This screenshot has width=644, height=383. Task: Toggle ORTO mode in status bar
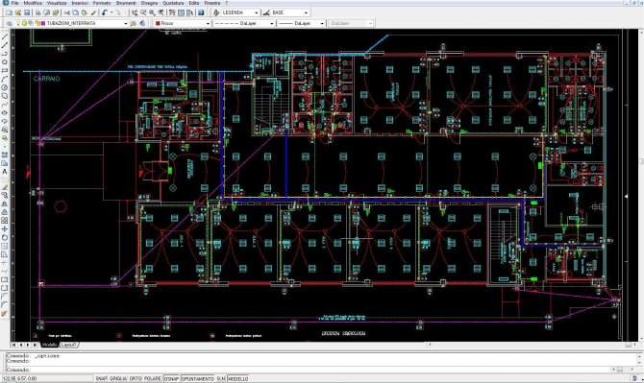pyautogui.click(x=136, y=379)
